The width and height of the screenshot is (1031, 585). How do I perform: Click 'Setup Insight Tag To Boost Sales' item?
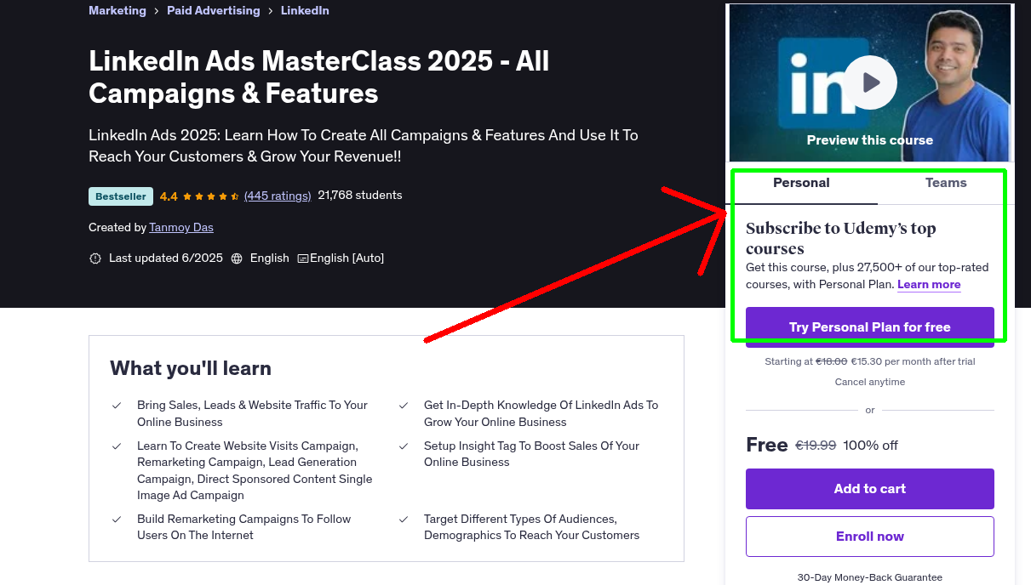click(x=532, y=454)
